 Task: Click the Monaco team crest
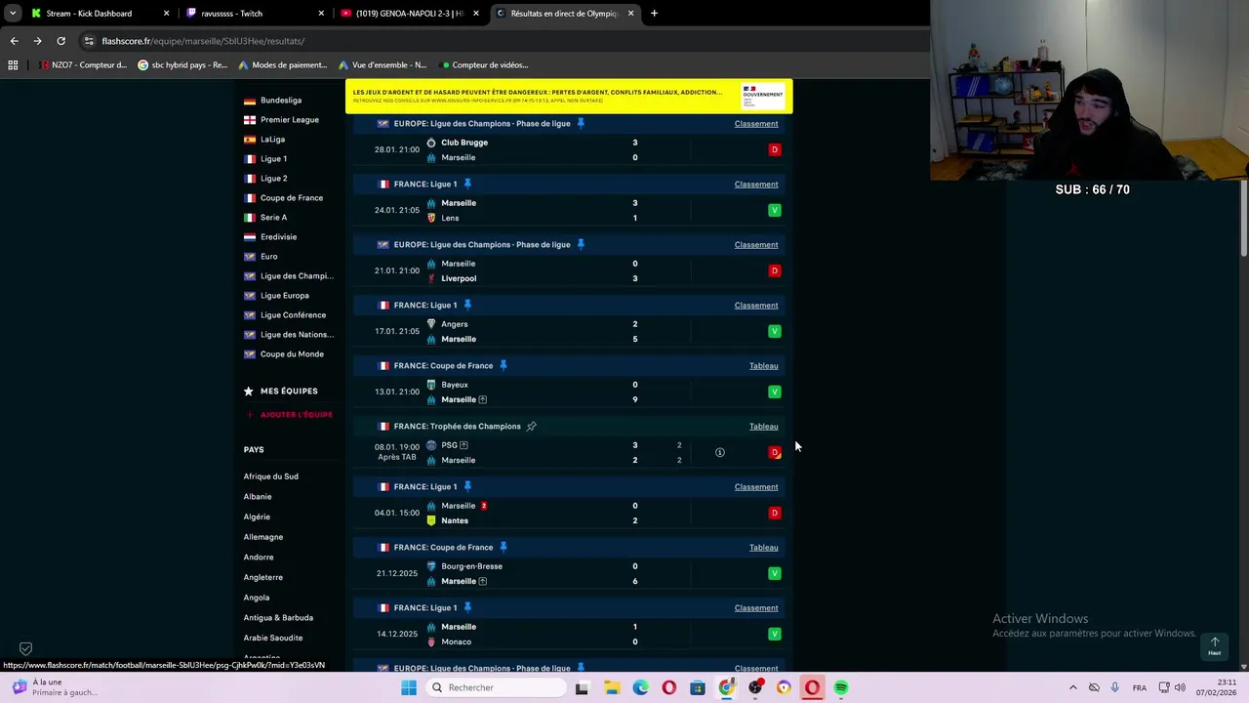click(431, 641)
